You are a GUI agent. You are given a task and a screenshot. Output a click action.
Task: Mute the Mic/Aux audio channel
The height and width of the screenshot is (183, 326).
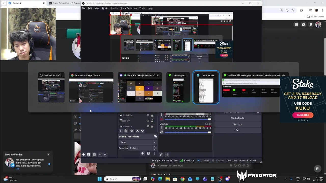tap(161, 132)
